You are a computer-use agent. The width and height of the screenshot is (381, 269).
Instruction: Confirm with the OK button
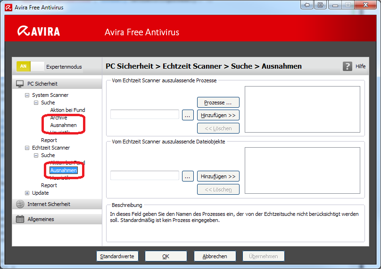click(x=166, y=256)
